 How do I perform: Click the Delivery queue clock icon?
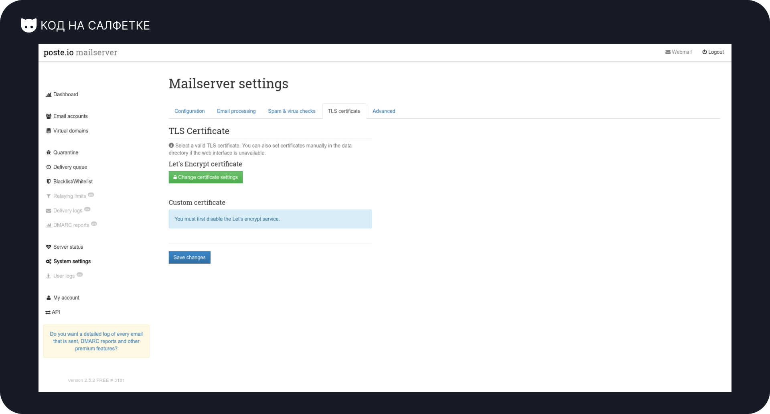[x=49, y=167]
